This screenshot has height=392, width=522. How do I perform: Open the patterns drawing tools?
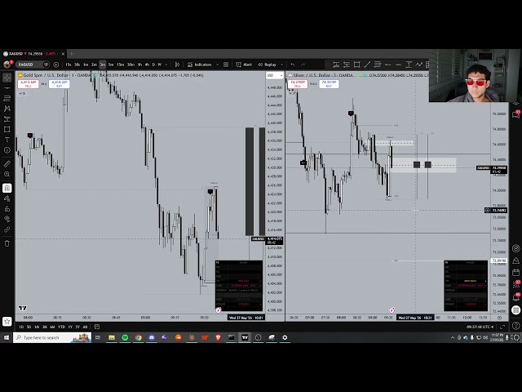(7, 109)
